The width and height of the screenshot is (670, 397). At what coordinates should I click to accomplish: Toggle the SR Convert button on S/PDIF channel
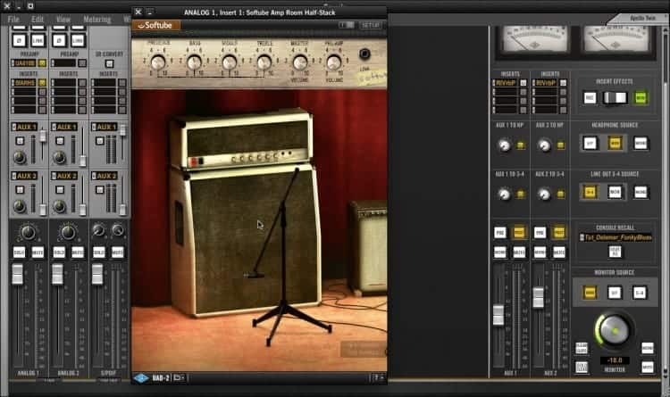point(109,63)
